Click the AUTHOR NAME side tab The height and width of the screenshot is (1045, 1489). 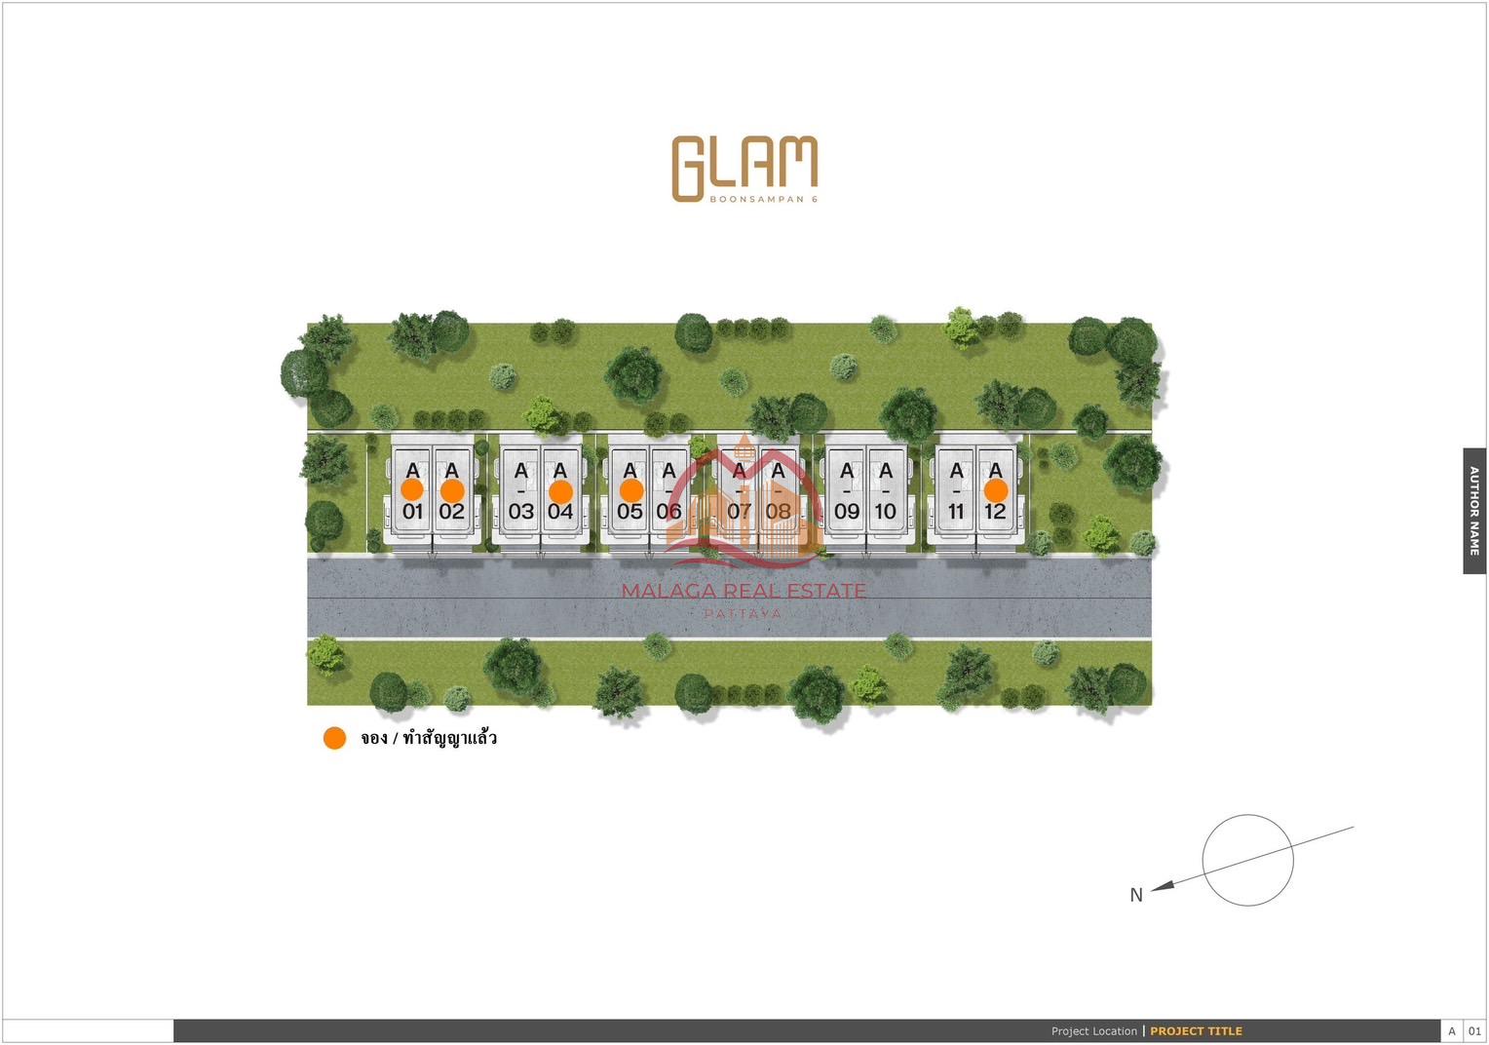1474,511
